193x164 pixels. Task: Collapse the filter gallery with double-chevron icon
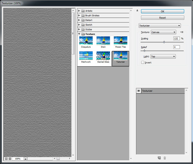137,11
